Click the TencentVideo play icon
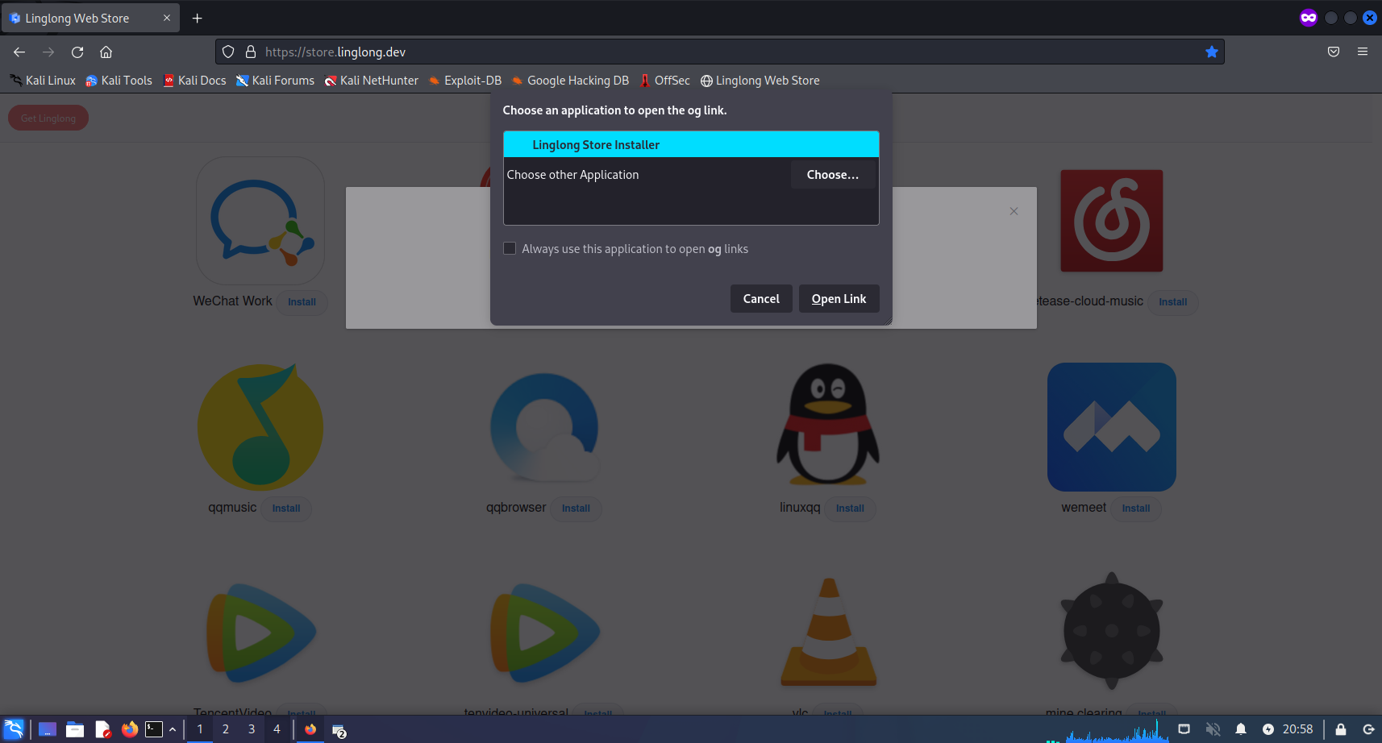Viewport: 1382px width, 743px height. 260,633
